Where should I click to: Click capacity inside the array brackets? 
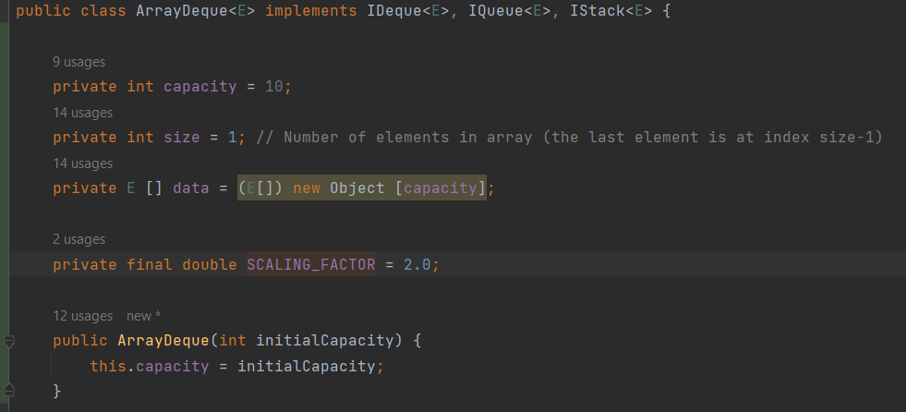(x=441, y=188)
